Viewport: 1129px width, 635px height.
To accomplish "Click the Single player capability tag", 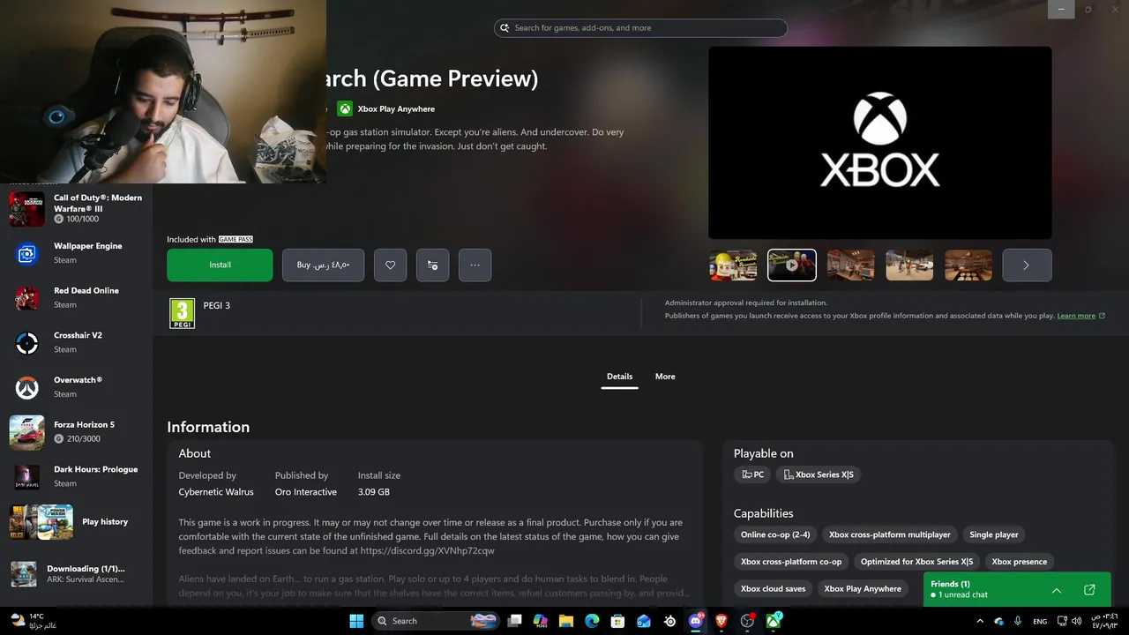I will coord(994,534).
